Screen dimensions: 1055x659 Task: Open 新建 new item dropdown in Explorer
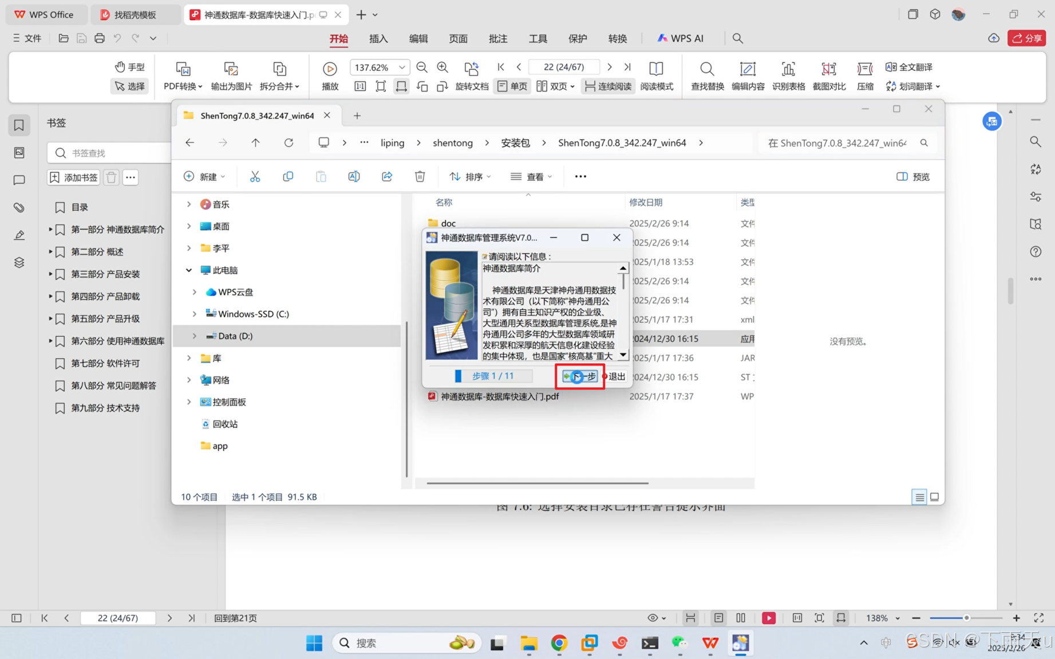click(x=204, y=177)
